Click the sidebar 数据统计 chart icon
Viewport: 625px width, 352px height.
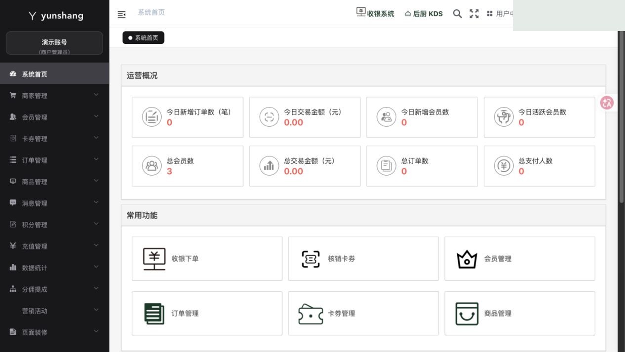[13, 267]
